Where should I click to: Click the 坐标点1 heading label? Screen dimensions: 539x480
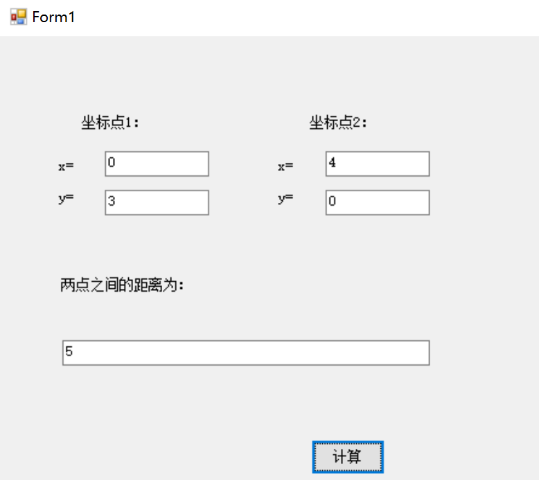[x=111, y=123]
